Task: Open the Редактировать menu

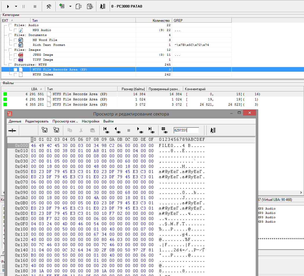Action: coord(37,121)
